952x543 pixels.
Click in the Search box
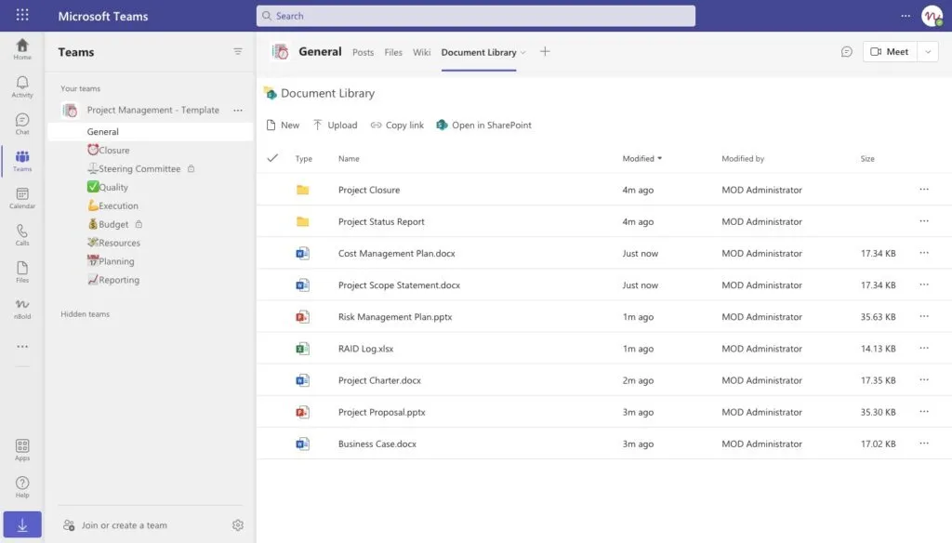tap(476, 16)
